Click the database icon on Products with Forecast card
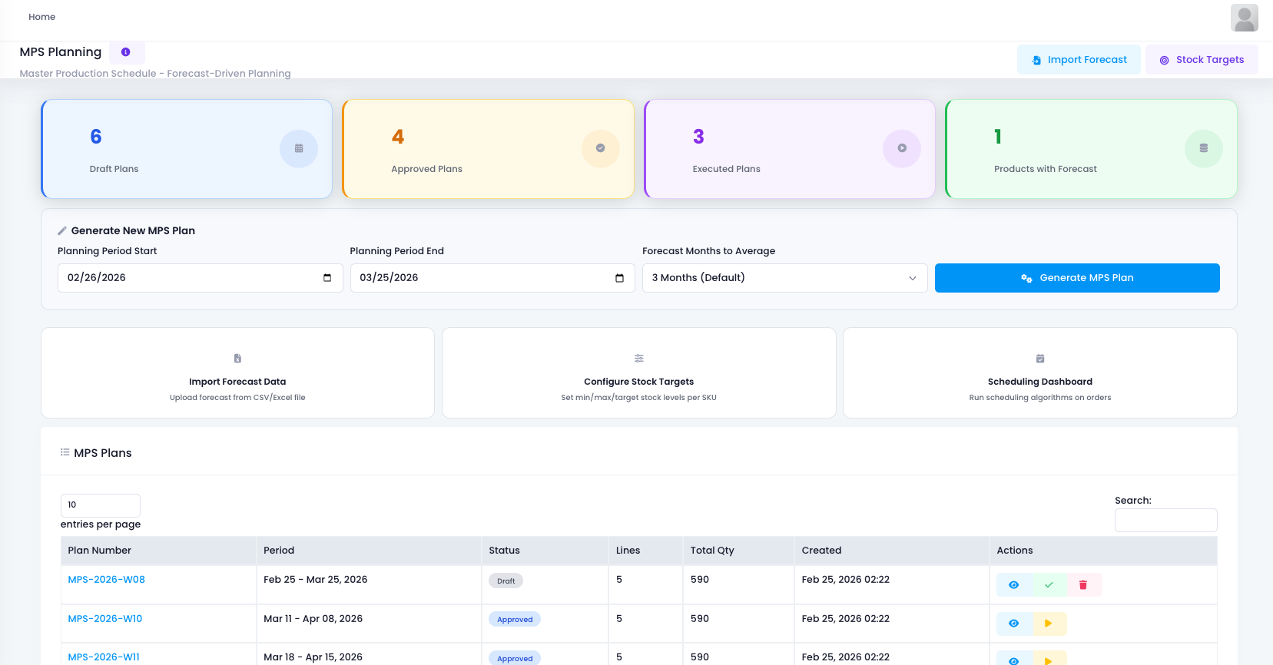Viewport: 1273px width, 665px height. (1203, 148)
